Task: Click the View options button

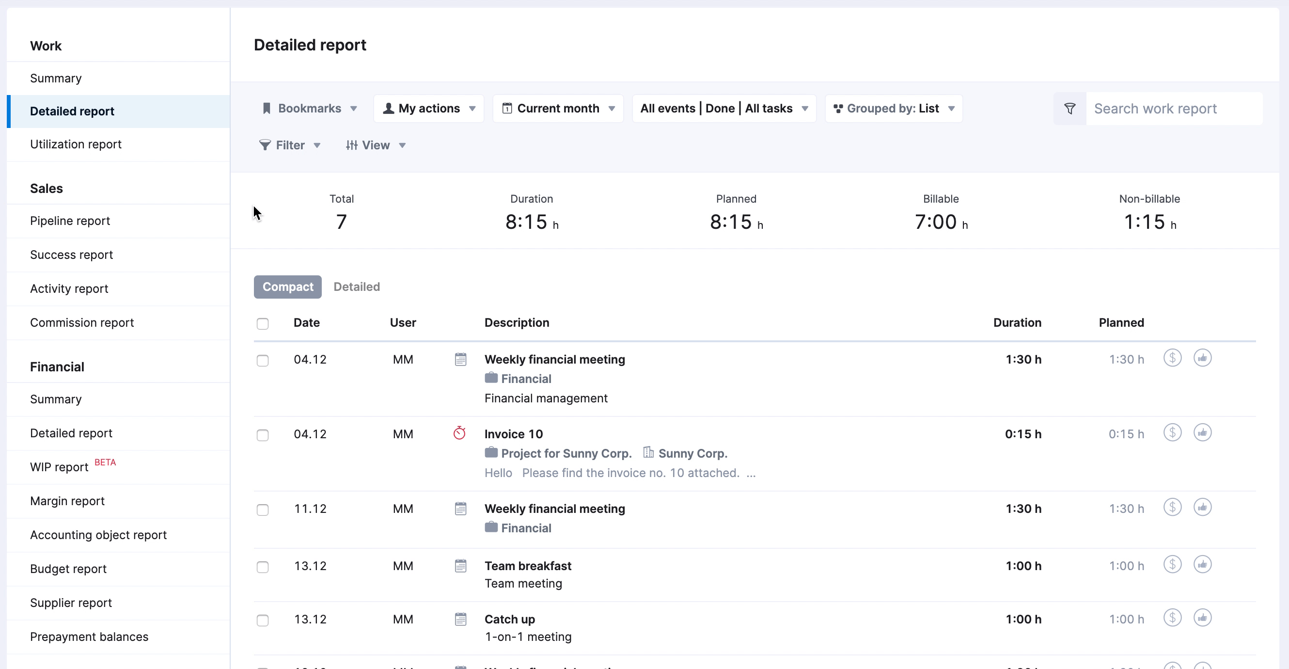Action: [376, 145]
